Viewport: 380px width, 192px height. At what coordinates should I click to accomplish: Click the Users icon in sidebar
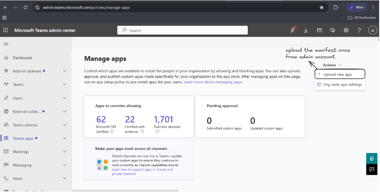point(6,98)
